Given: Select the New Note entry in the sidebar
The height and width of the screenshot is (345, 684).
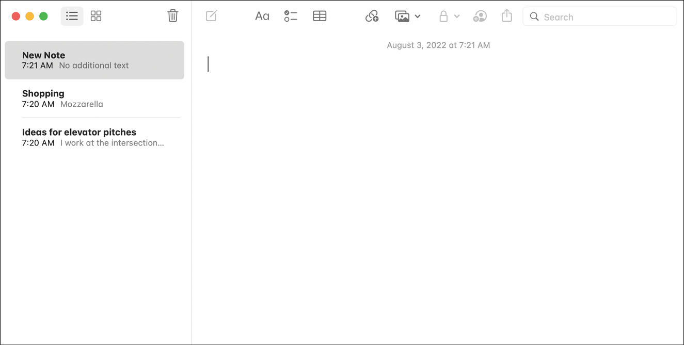Looking at the screenshot, I should (x=94, y=60).
